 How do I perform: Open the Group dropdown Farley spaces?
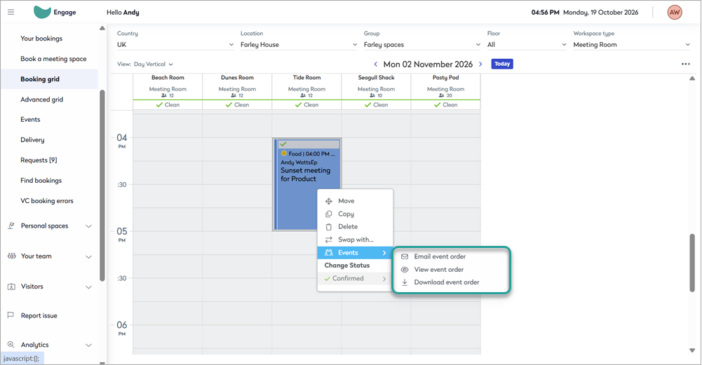tap(422, 45)
